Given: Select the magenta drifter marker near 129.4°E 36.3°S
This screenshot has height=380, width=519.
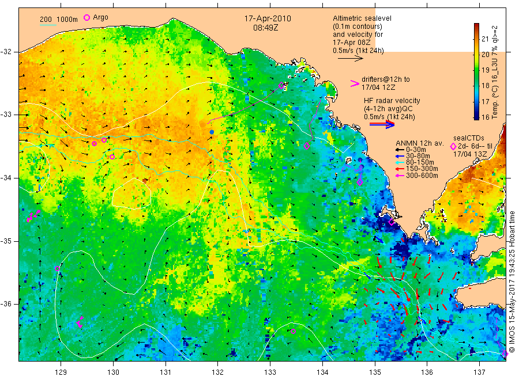Looking at the screenshot, I should tap(80, 322).
